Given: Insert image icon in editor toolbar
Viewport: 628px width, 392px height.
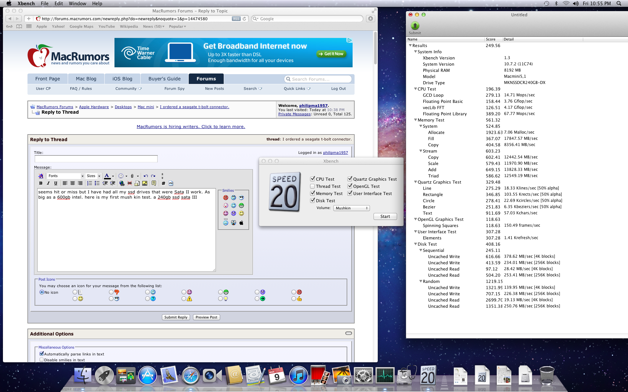Looking at the screenshot, I should coord(145,183).
